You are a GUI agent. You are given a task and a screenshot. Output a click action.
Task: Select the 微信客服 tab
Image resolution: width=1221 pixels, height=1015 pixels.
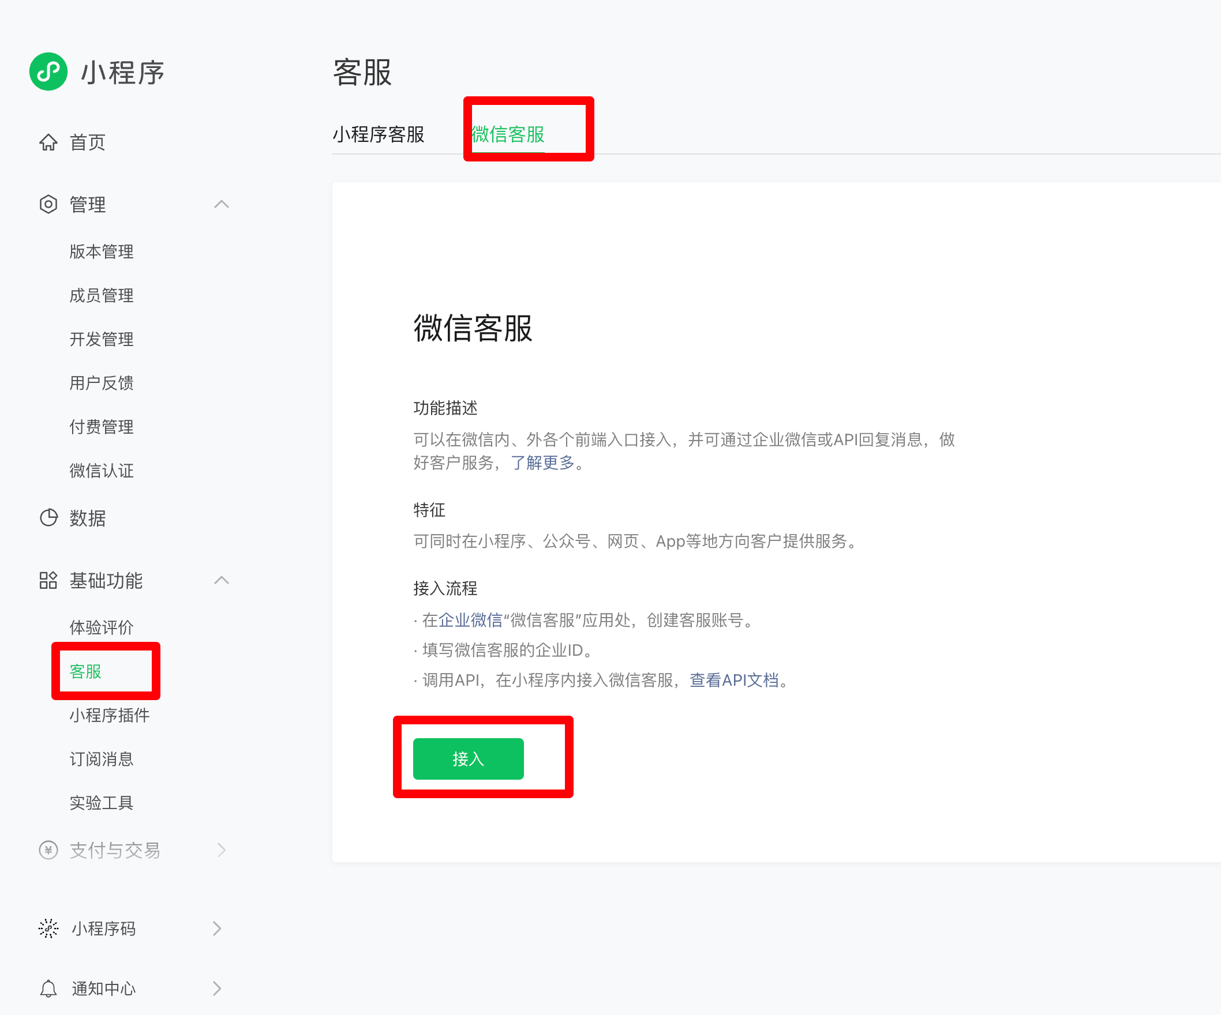pos(508,134)
